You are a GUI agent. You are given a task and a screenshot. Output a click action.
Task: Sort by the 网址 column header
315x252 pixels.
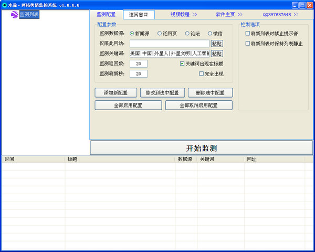(275, 159)
